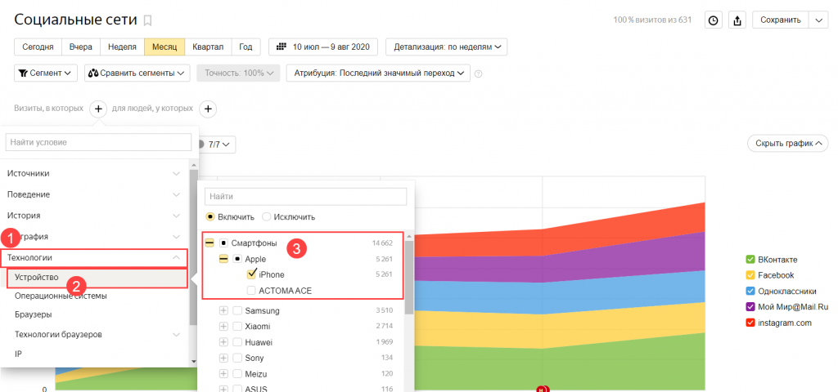
Task: Toggle the Смартфоны partial checkbox
Action: [x=223, y=243]
